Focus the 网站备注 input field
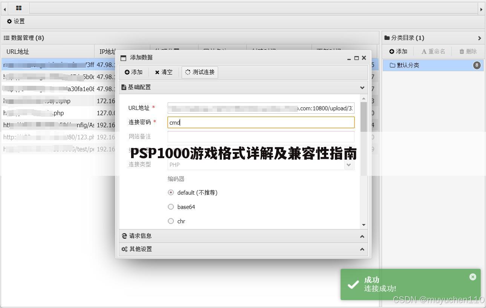486x308 pixels. tap(261, 137)
